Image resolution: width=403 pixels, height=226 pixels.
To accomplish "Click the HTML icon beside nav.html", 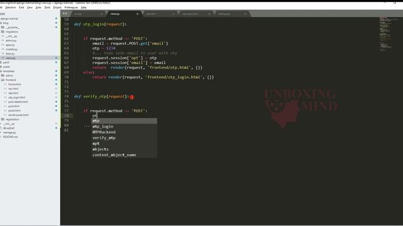I will 6,89.
